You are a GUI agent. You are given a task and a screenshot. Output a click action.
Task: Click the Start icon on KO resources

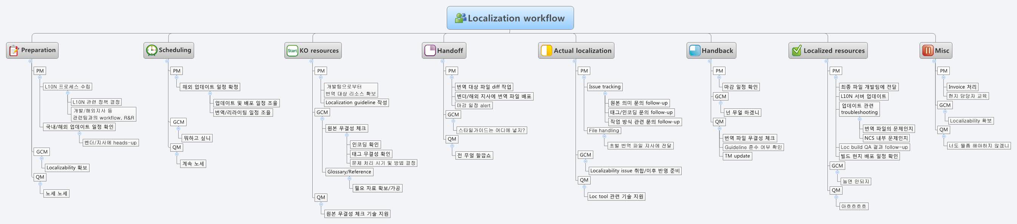tap(292, 50)
